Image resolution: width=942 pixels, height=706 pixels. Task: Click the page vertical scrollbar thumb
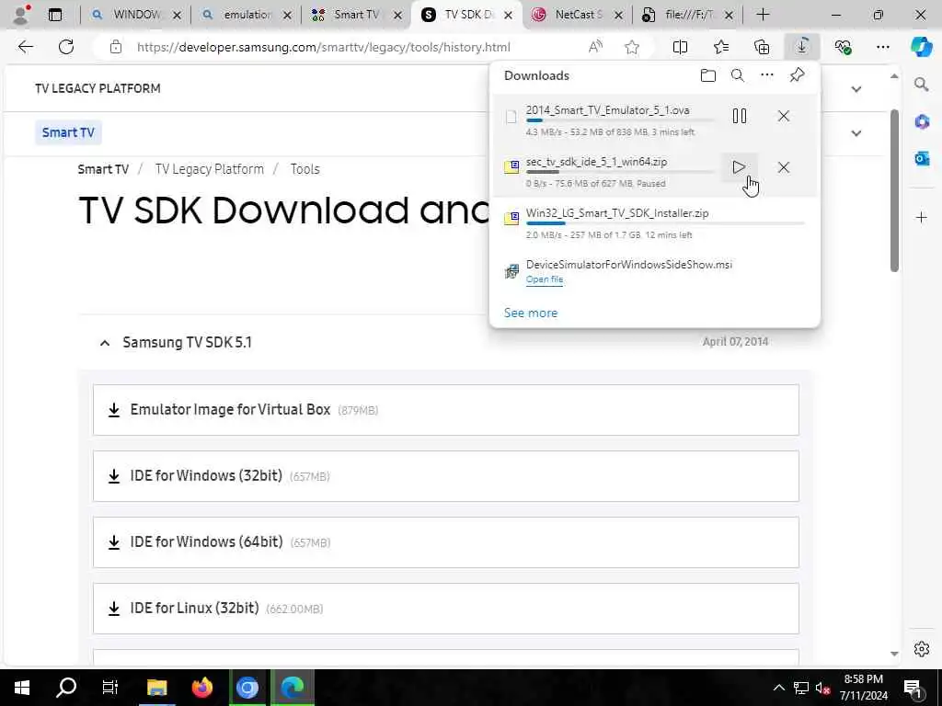(894, 191)
